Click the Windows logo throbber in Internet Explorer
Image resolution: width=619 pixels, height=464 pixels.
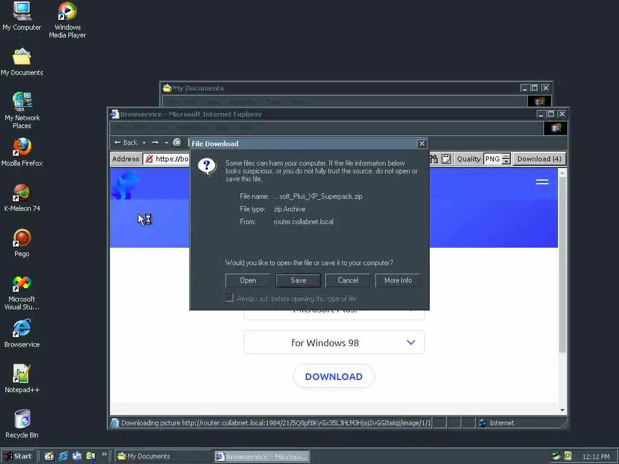(x=556, y=128)
